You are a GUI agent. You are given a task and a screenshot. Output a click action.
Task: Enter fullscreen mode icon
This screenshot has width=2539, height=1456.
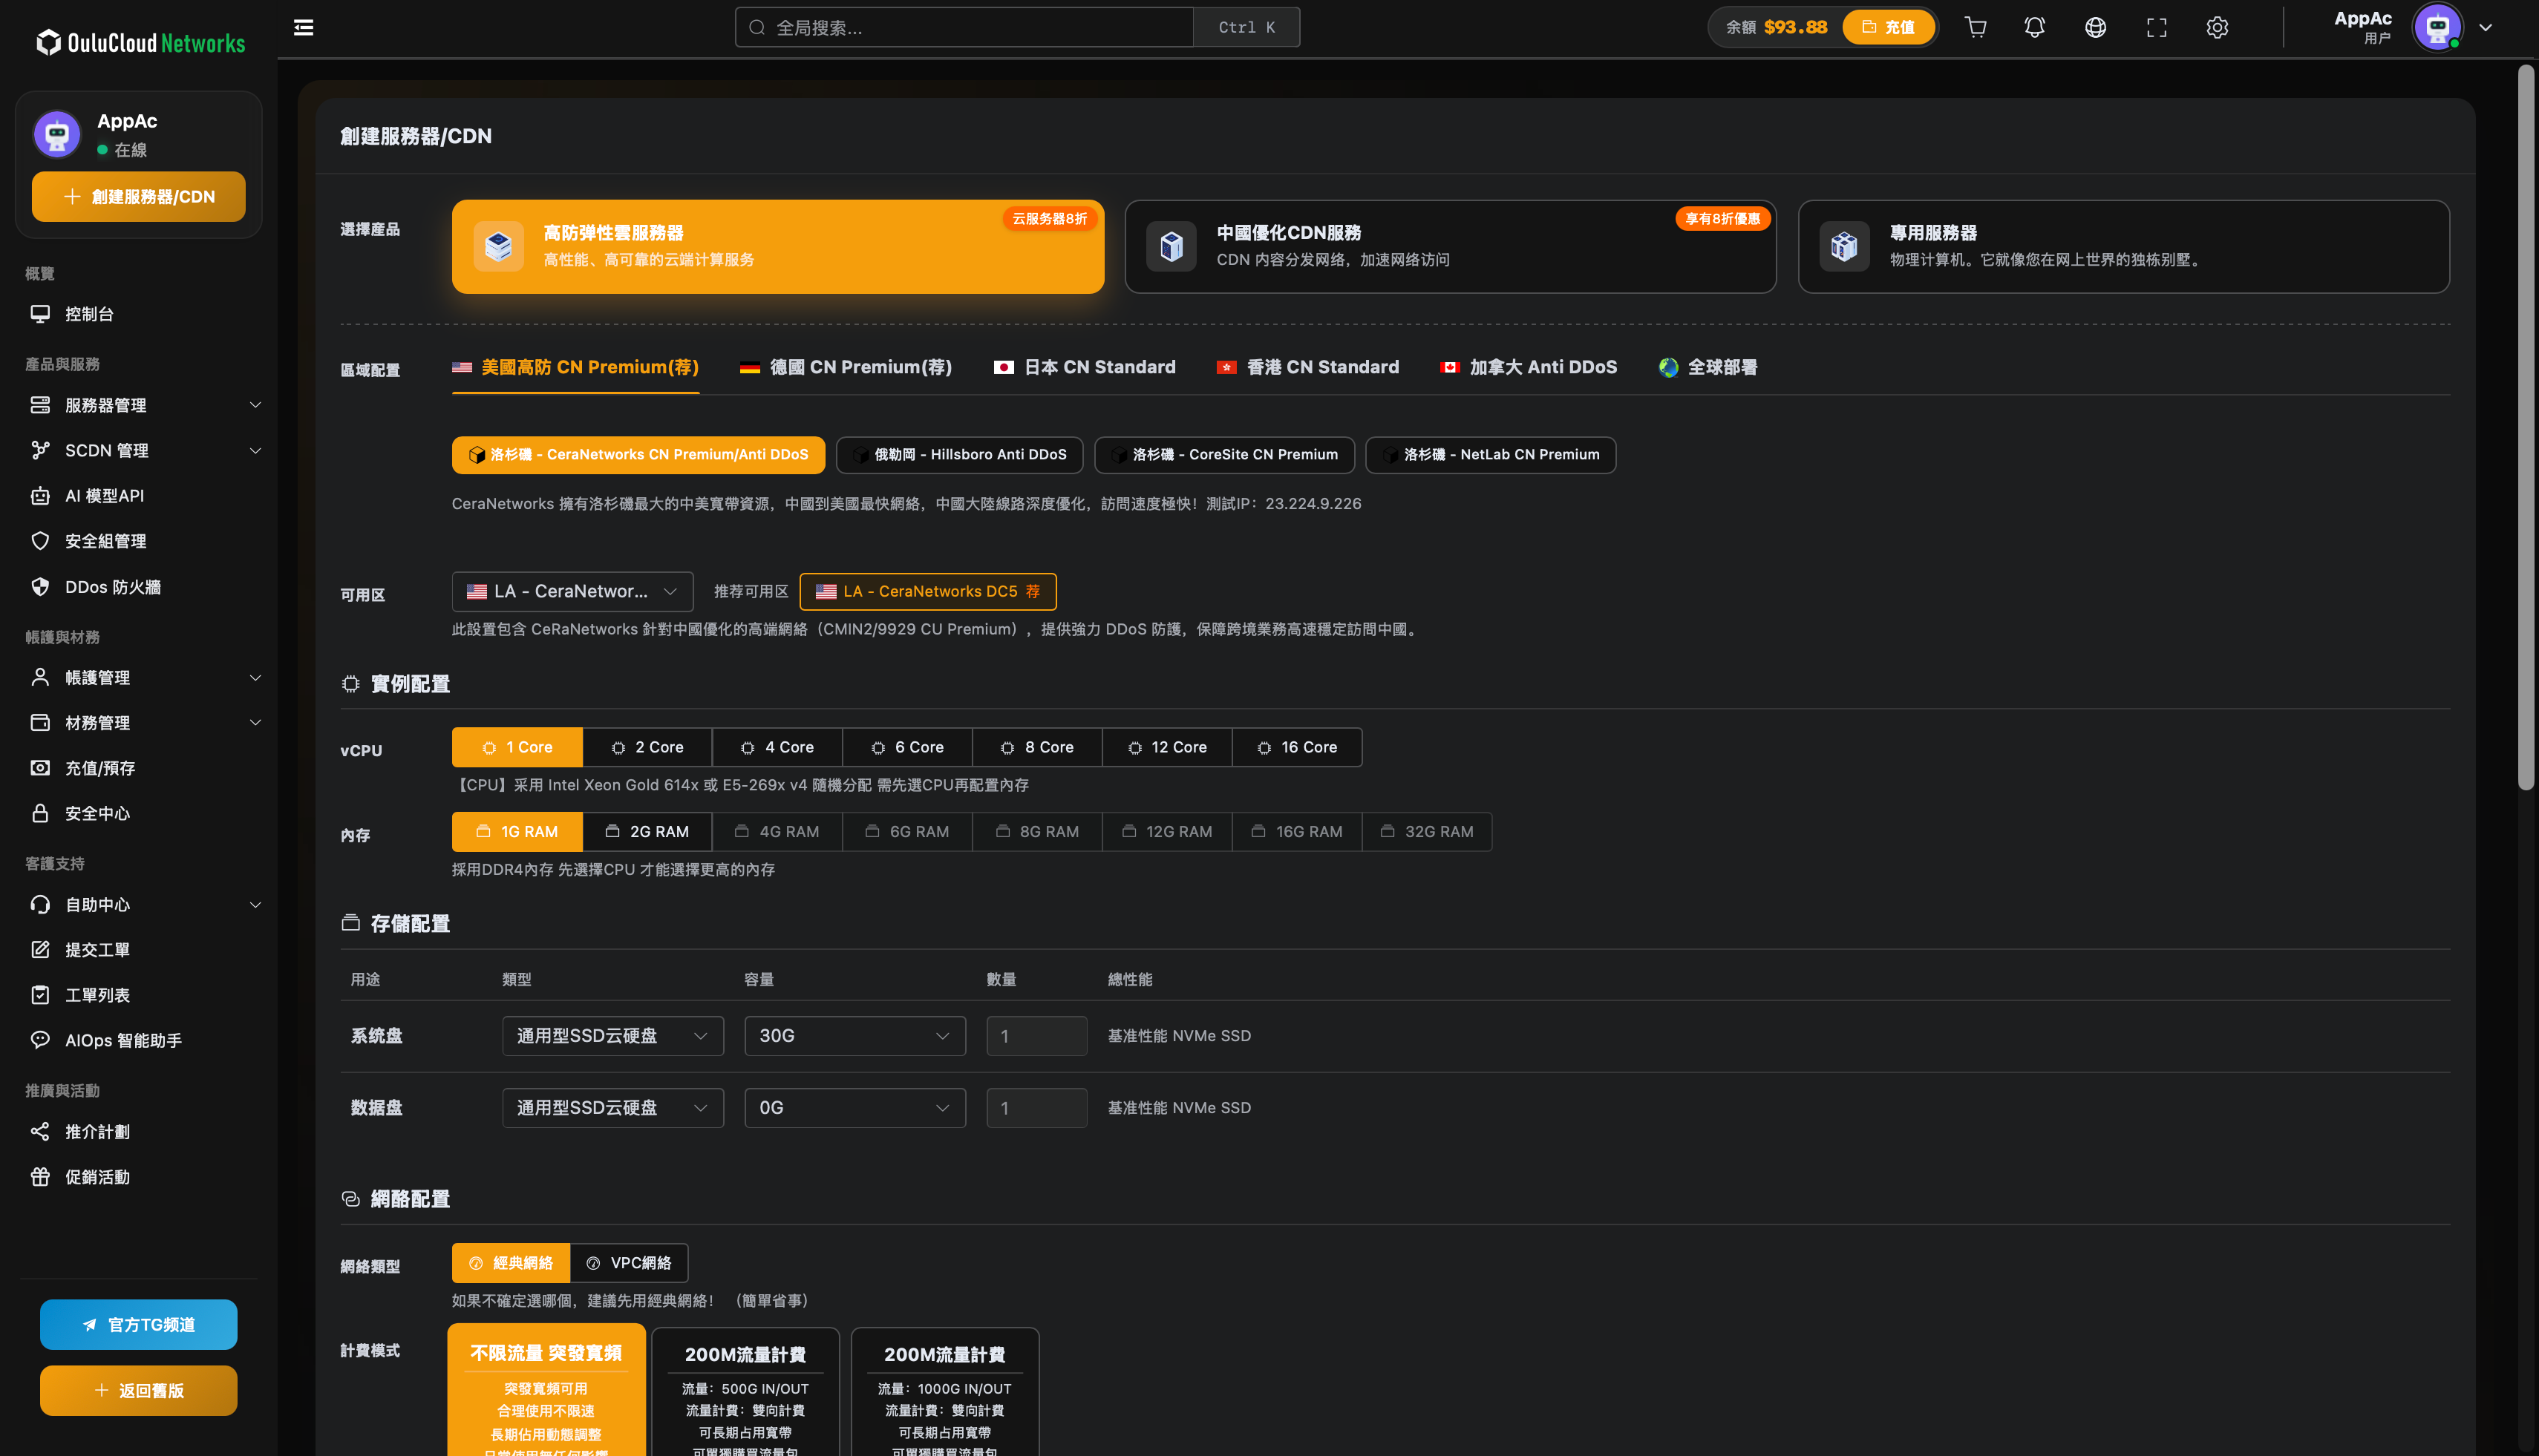pyautogui.click(x=2157, y=27)
